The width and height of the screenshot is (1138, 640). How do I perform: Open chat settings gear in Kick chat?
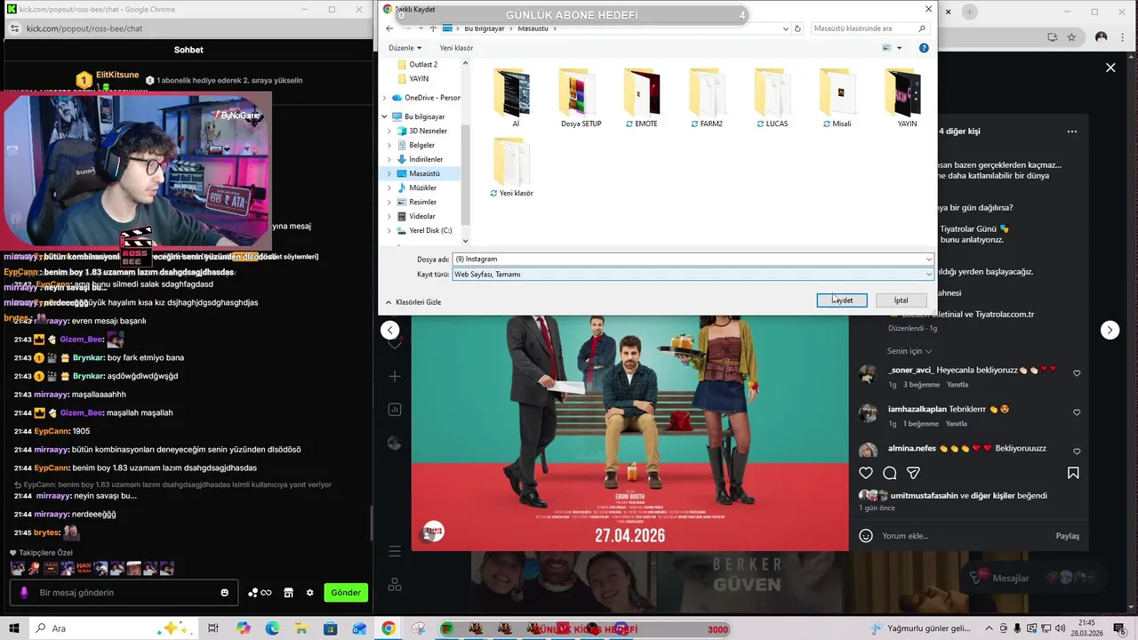click(x=309, y=593)
